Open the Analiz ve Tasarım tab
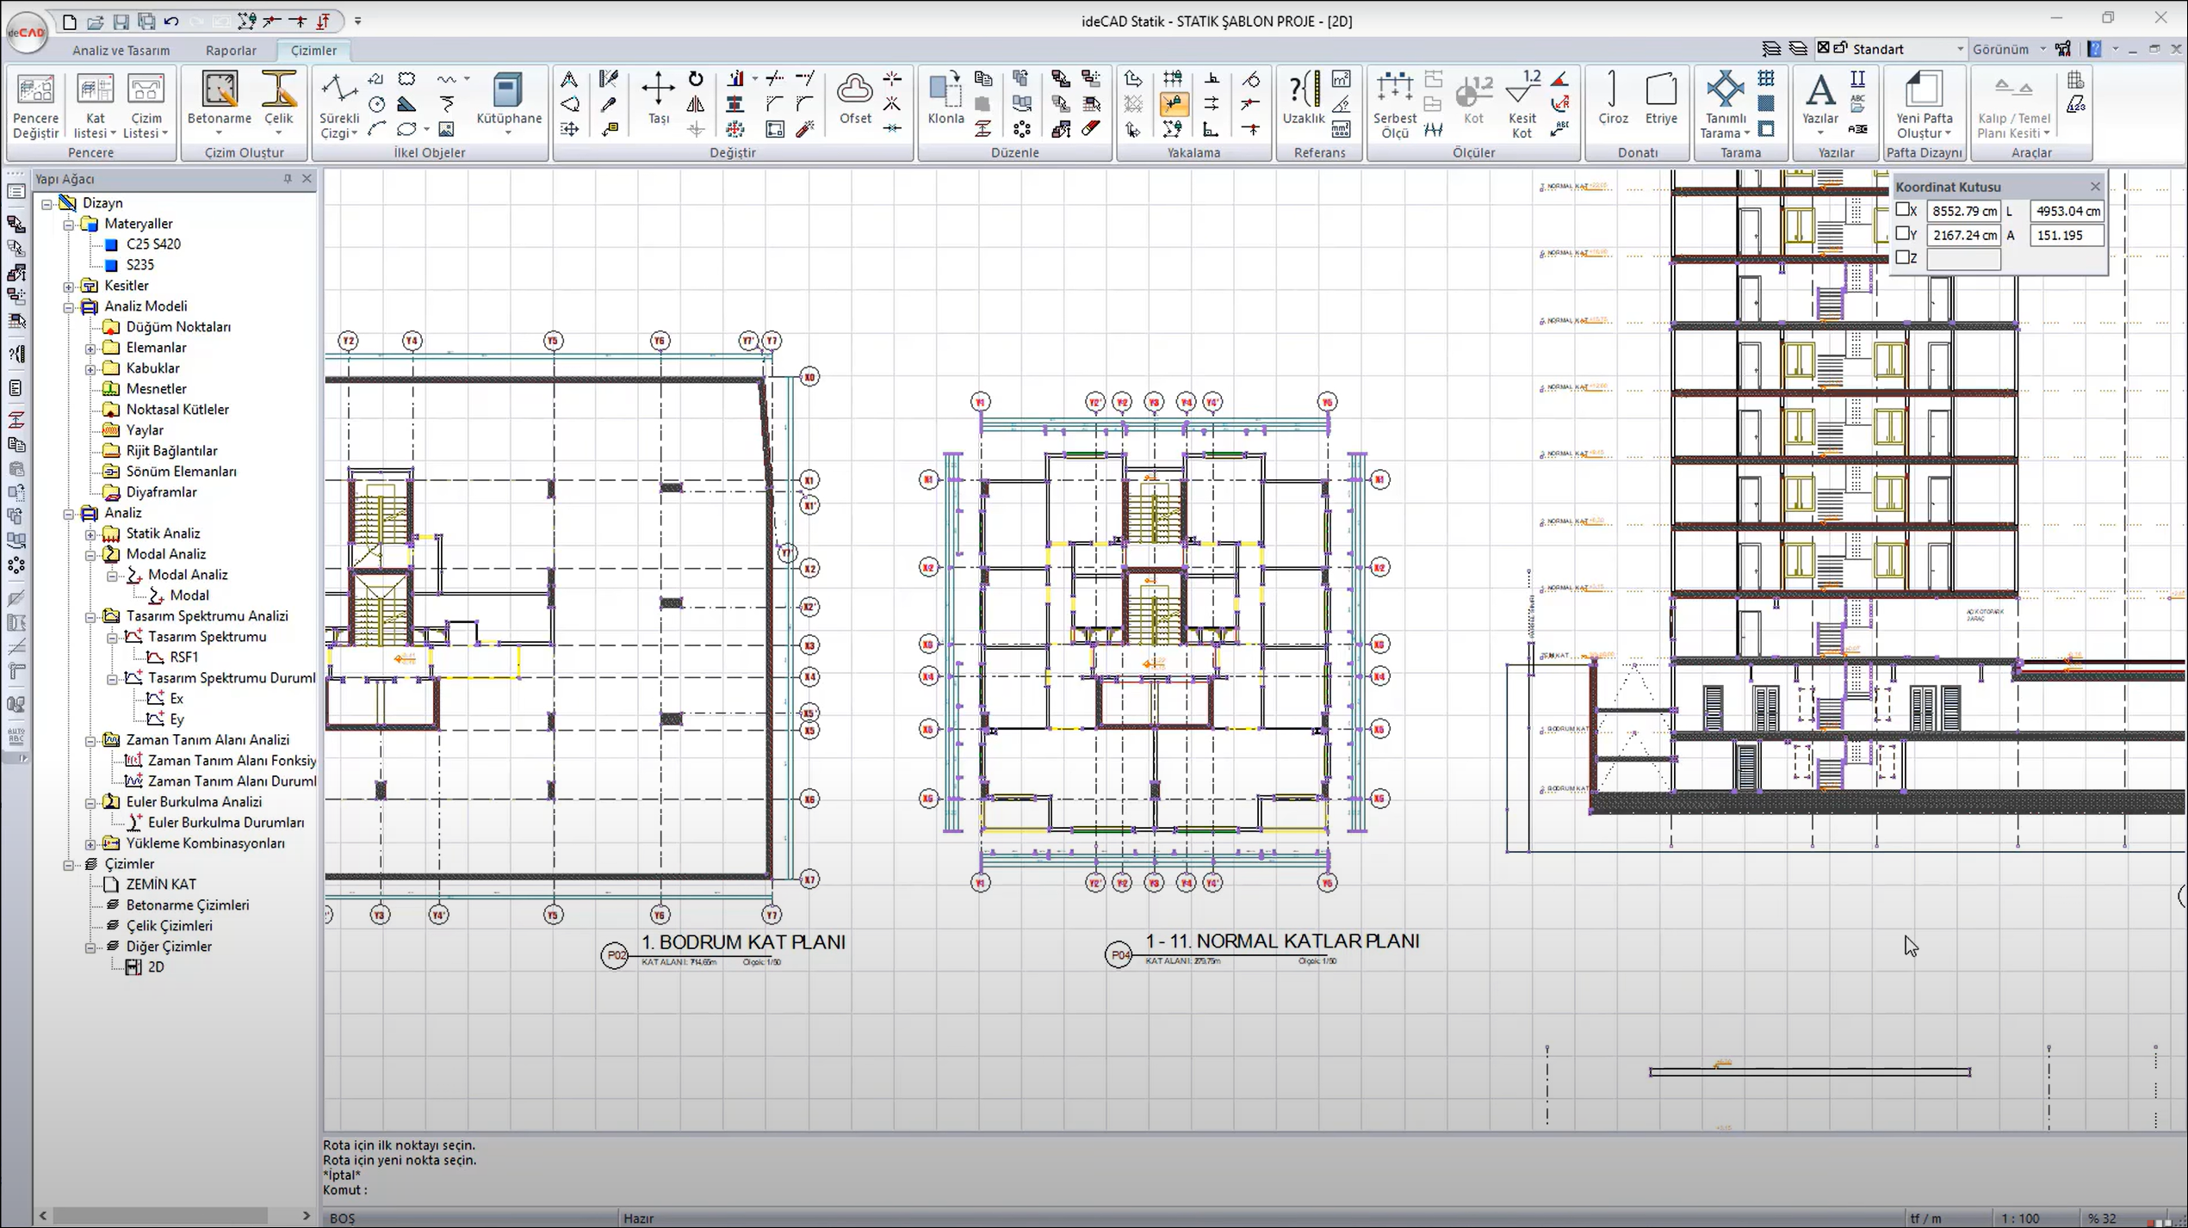Screen dimensions: 2188x1228 121,50
